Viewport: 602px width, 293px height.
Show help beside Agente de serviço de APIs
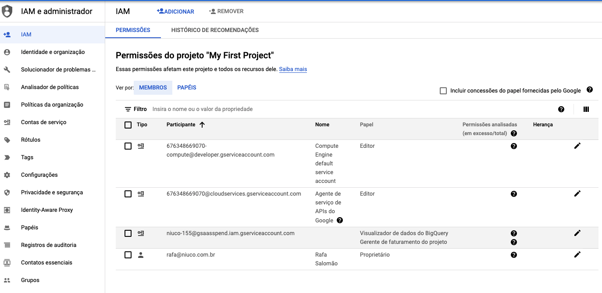click(340, 220)
